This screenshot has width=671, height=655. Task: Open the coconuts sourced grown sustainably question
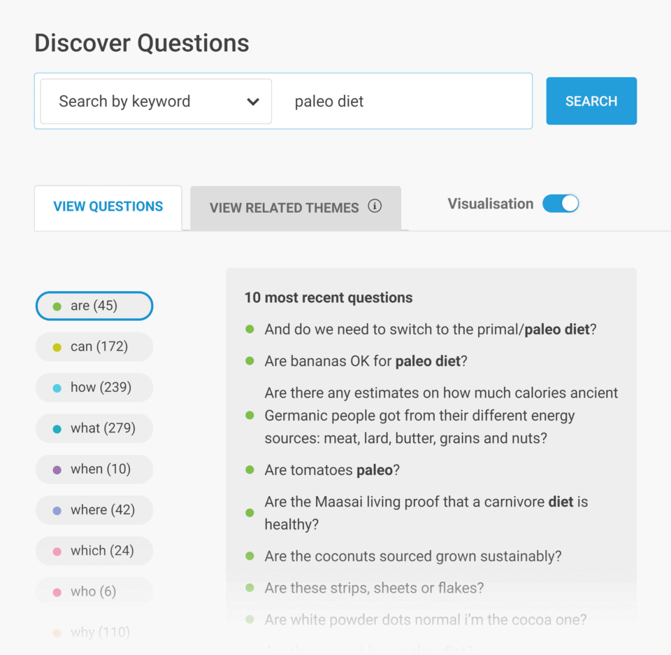(412, 556)
